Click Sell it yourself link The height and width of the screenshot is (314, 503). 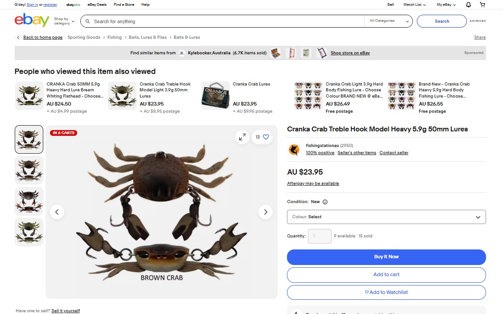coord(66,311)
